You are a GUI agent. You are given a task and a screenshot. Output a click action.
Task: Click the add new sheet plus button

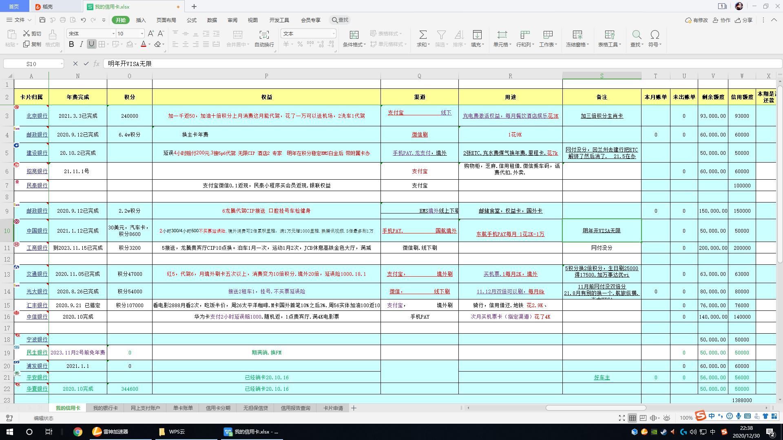click(354, 408)
